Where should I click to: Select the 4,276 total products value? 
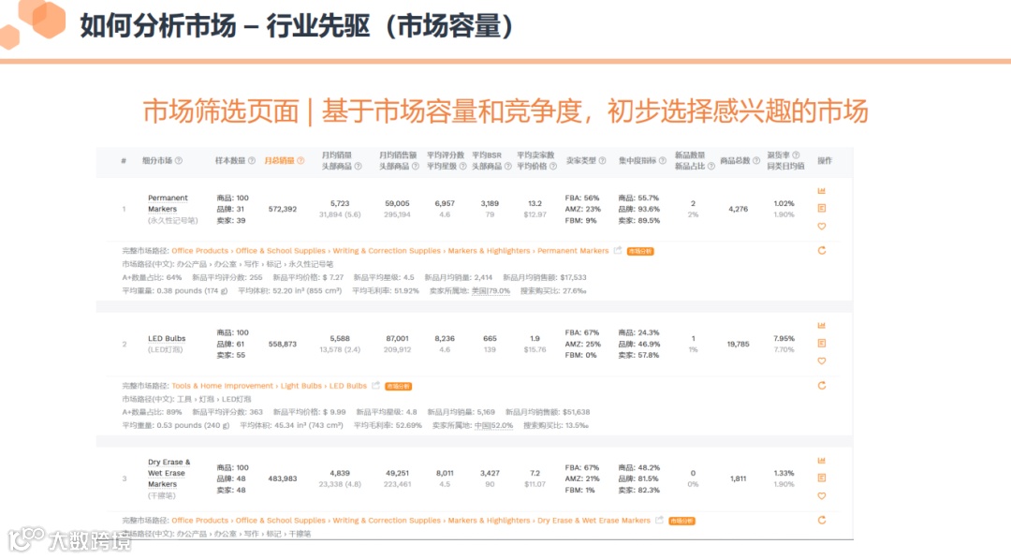click(x=739, y=209)
